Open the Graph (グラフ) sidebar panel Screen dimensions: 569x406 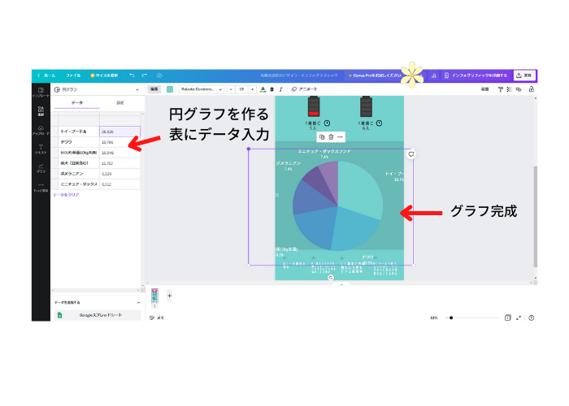[x=41, y=168]
